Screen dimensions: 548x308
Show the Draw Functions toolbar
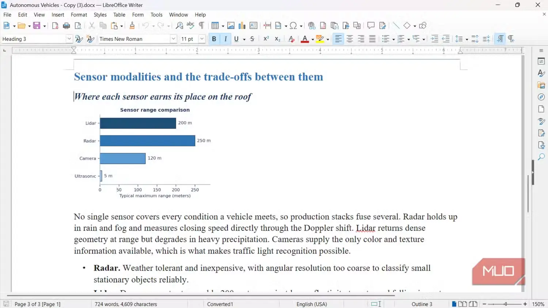click(x=423, y=26)
